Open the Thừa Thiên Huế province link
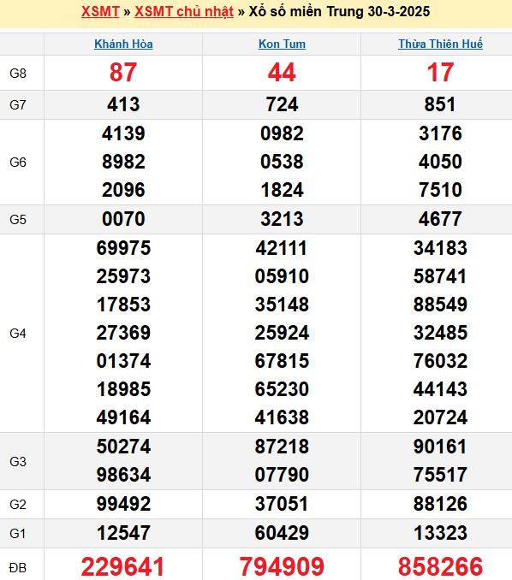 point(440,44)
